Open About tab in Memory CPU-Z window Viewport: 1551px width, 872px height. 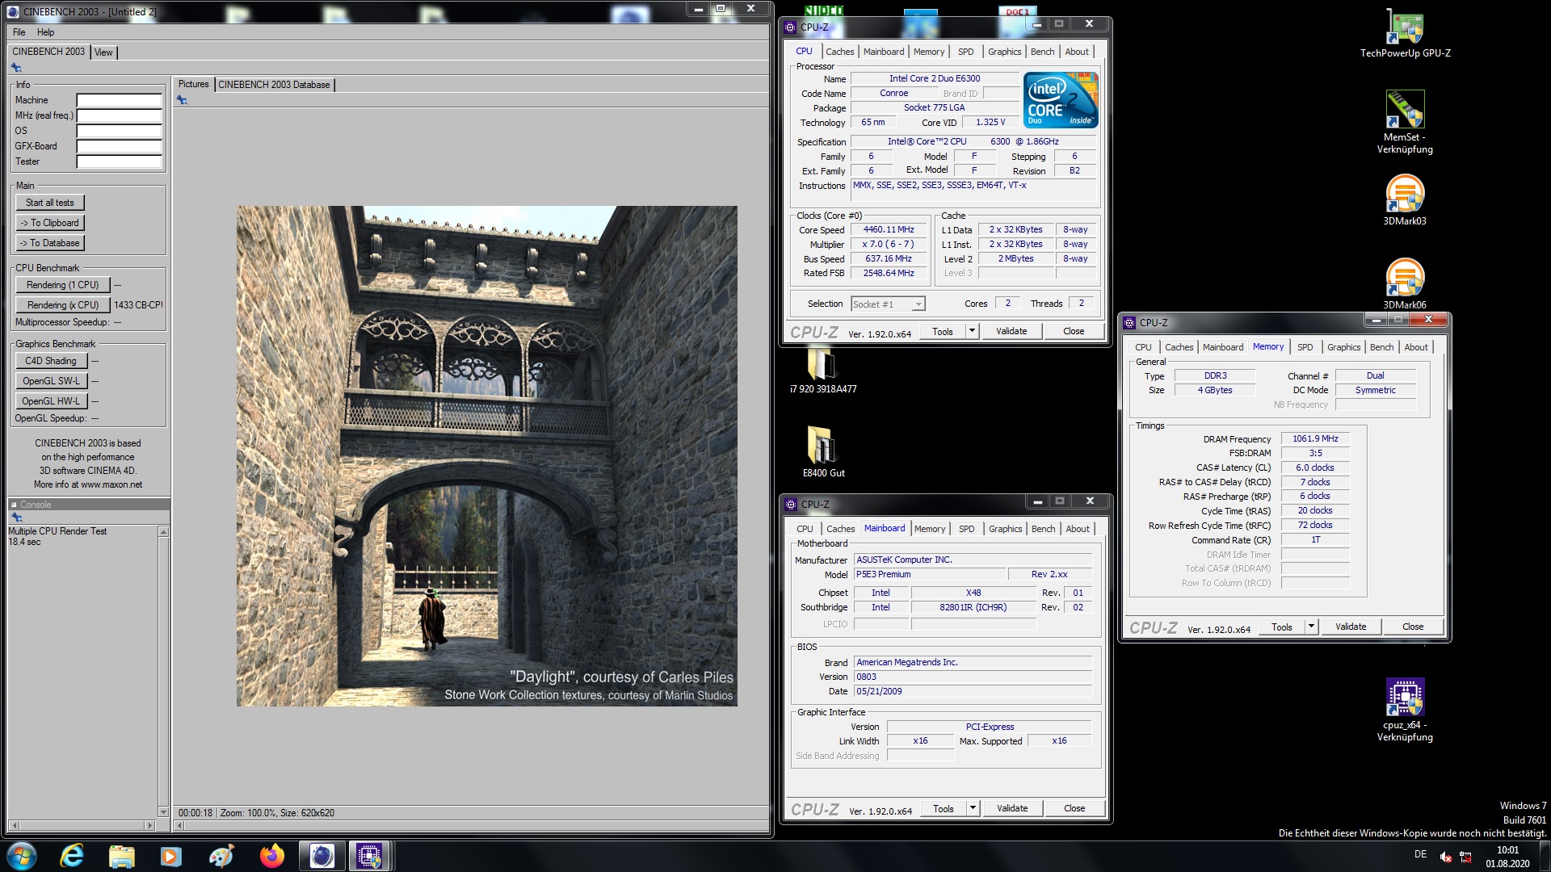click(1416, 347)
